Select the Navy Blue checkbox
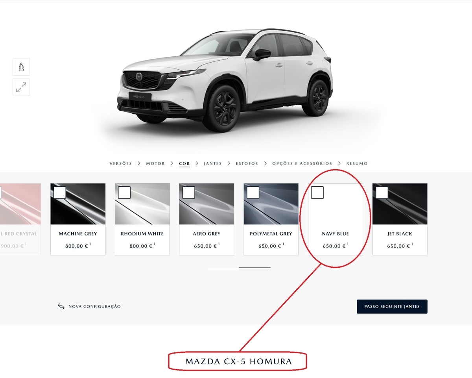 tap(317, 193)
